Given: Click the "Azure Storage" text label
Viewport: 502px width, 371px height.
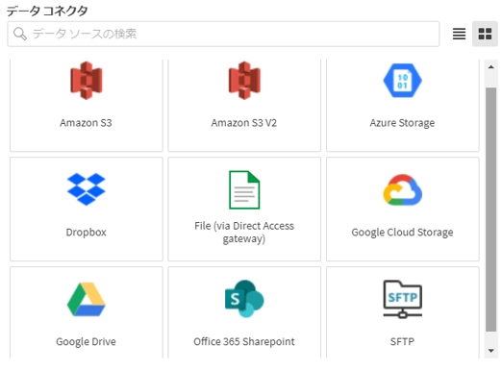Looking at the screenshot, I should (x=402, y=123).
